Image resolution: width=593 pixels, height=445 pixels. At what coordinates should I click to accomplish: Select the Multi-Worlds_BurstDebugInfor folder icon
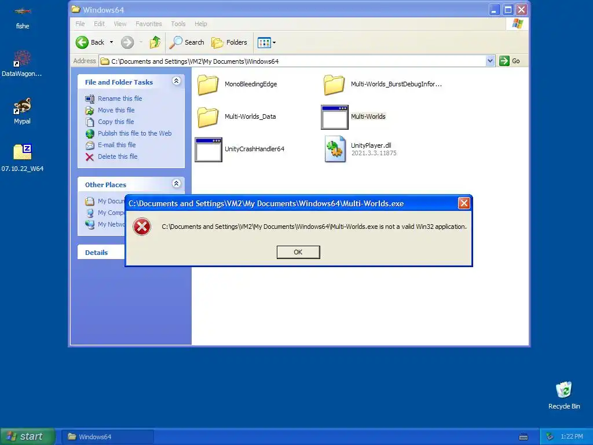334,85
